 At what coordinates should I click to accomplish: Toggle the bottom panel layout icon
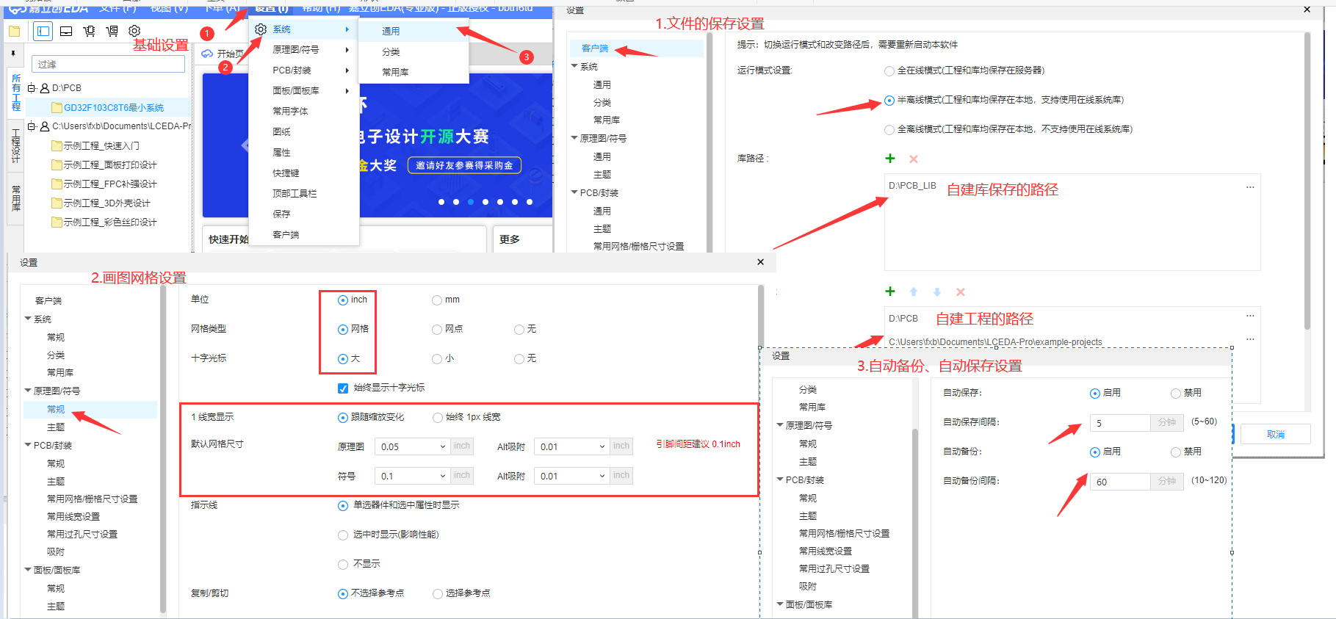[x=66, y=31]
